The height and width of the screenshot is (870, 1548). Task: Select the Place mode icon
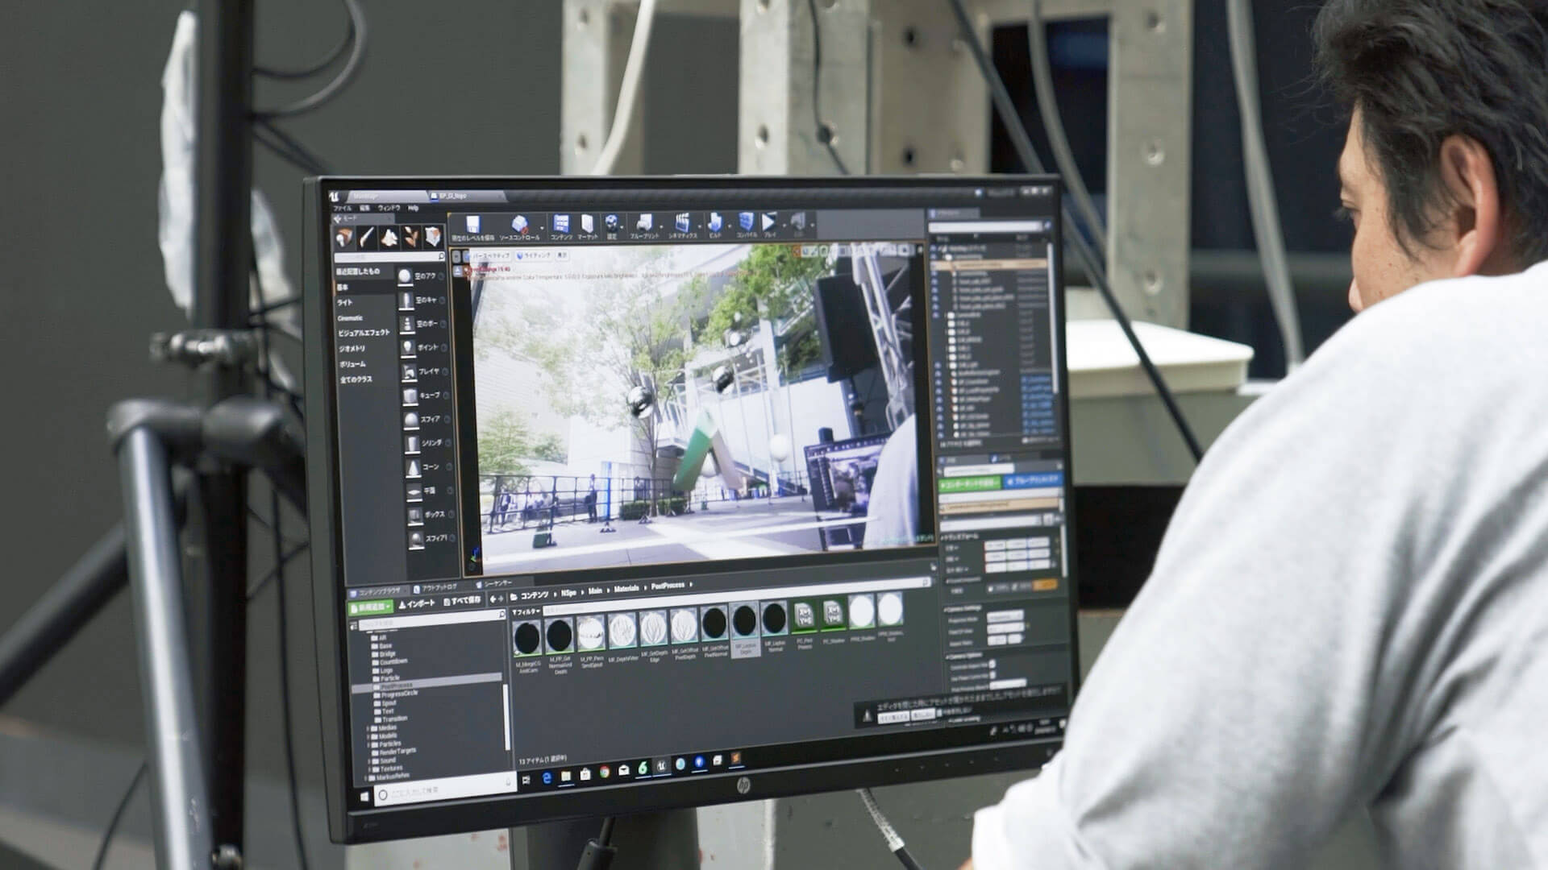[x=345, y=237]
